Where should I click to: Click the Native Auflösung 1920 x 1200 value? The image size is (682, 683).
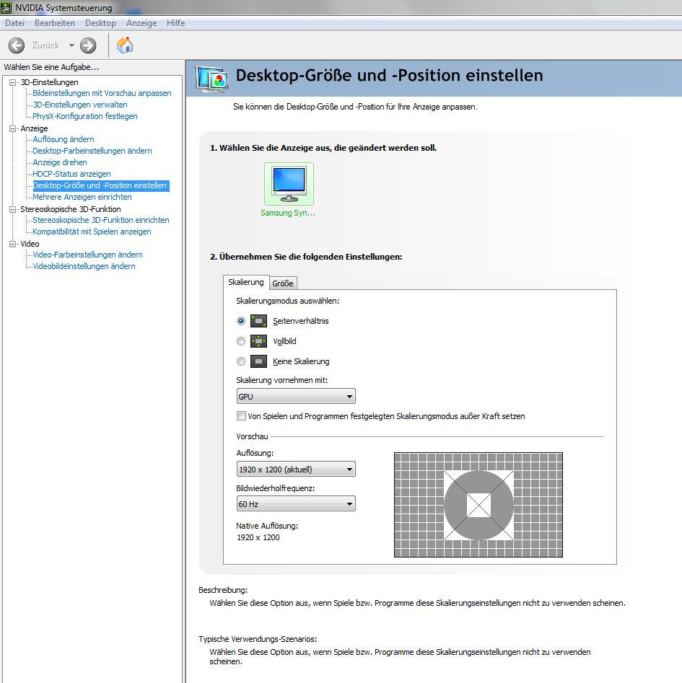pos(258,537)
